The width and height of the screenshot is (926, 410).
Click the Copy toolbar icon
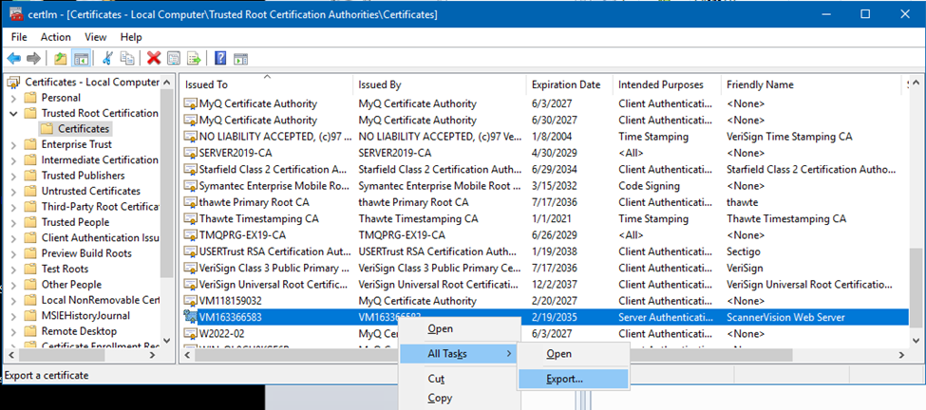click(127, 59)
